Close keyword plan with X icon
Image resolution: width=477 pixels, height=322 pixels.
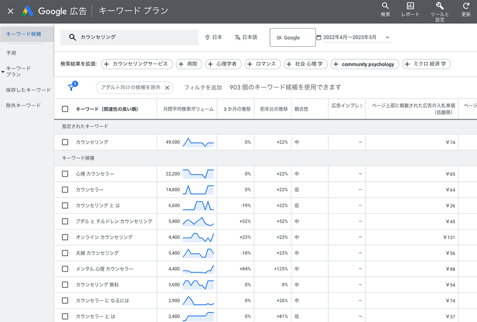point(10,11)
